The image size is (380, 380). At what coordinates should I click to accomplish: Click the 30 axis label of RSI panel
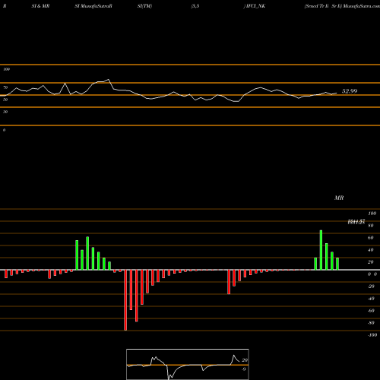click(x=5, y=112)
